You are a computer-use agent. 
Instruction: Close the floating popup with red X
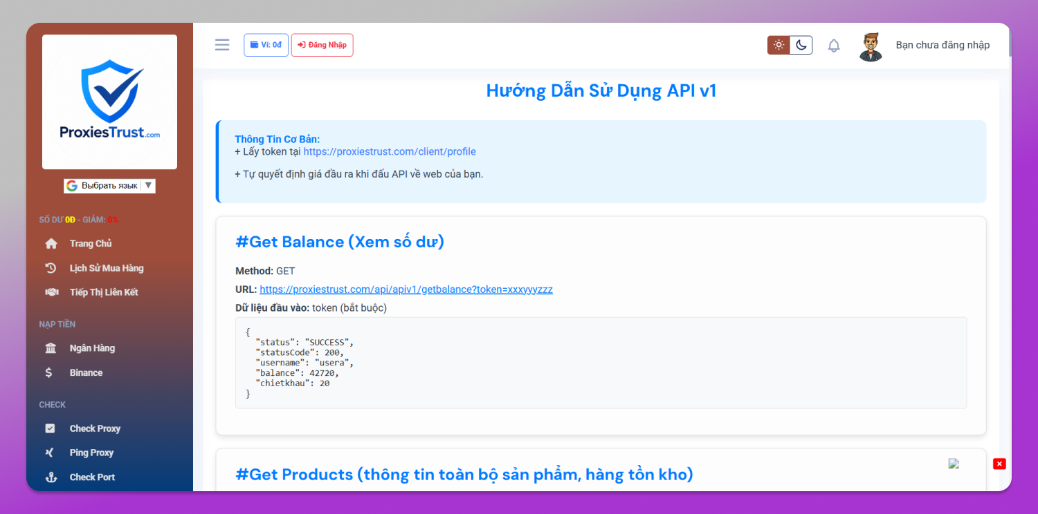click(x=999, y=464)
